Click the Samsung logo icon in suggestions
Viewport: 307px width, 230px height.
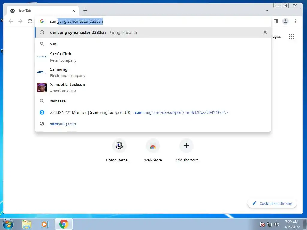coord(42,72)
